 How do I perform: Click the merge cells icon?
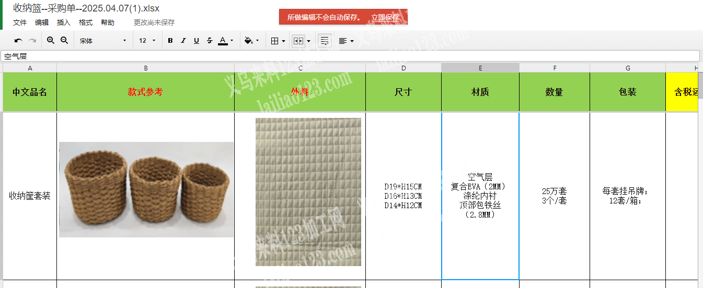[298, 41]
